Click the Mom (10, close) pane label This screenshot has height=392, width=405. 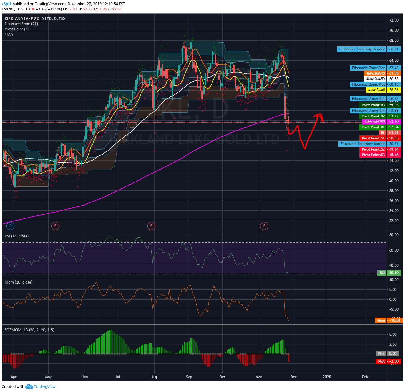click(18, 282)
